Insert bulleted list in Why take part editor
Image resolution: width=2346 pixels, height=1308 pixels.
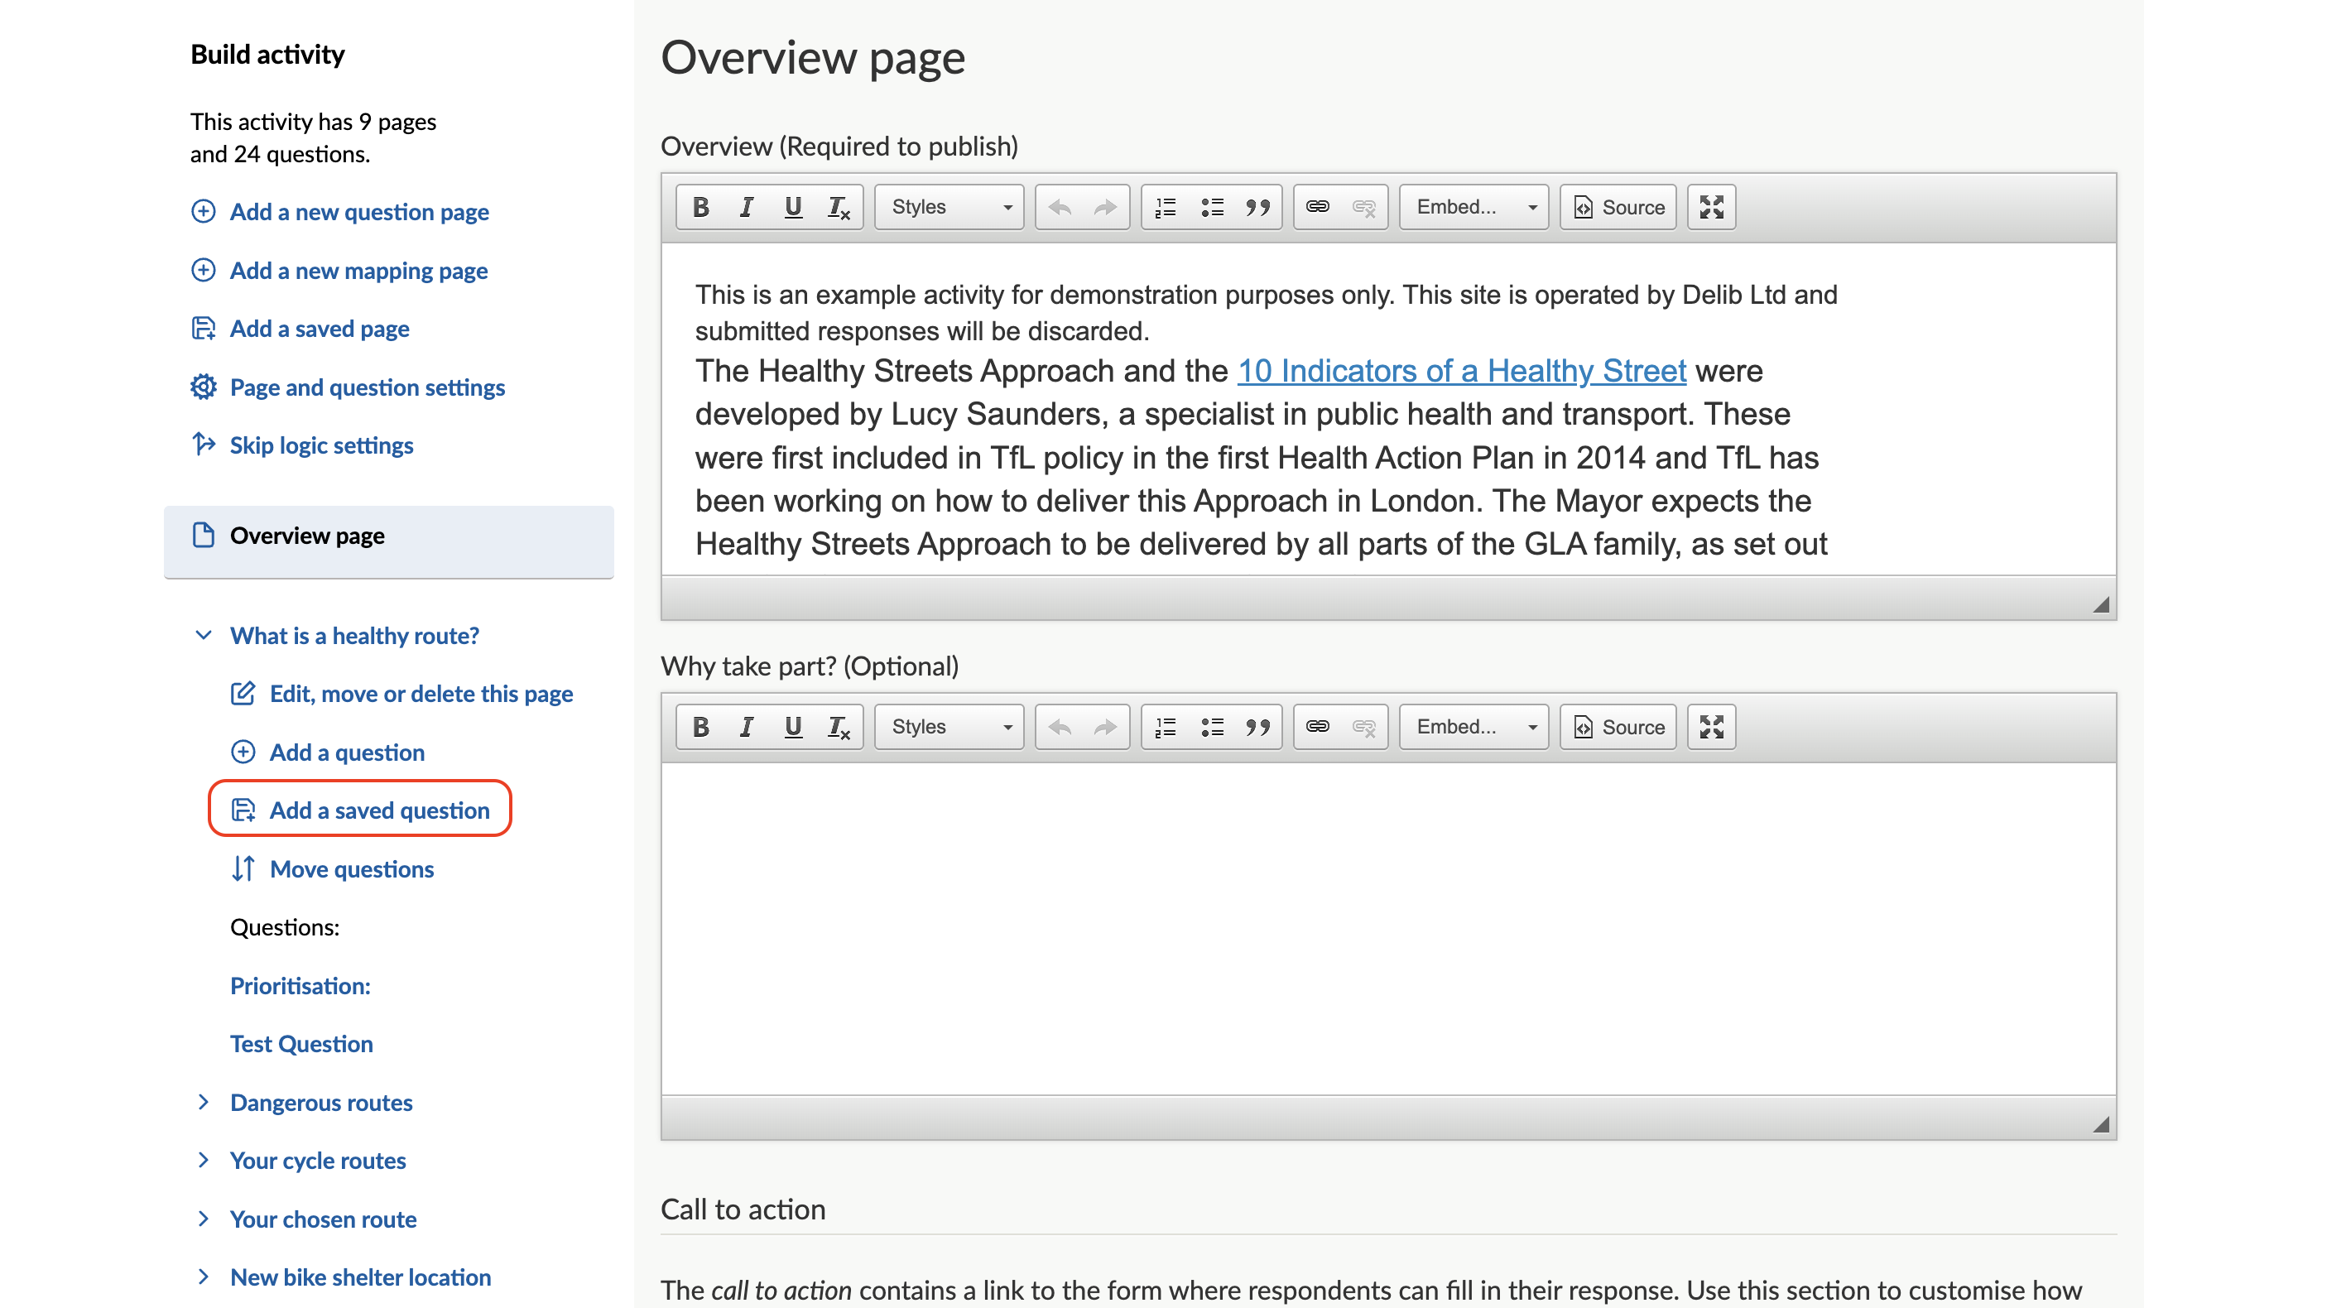(1212, 727)
